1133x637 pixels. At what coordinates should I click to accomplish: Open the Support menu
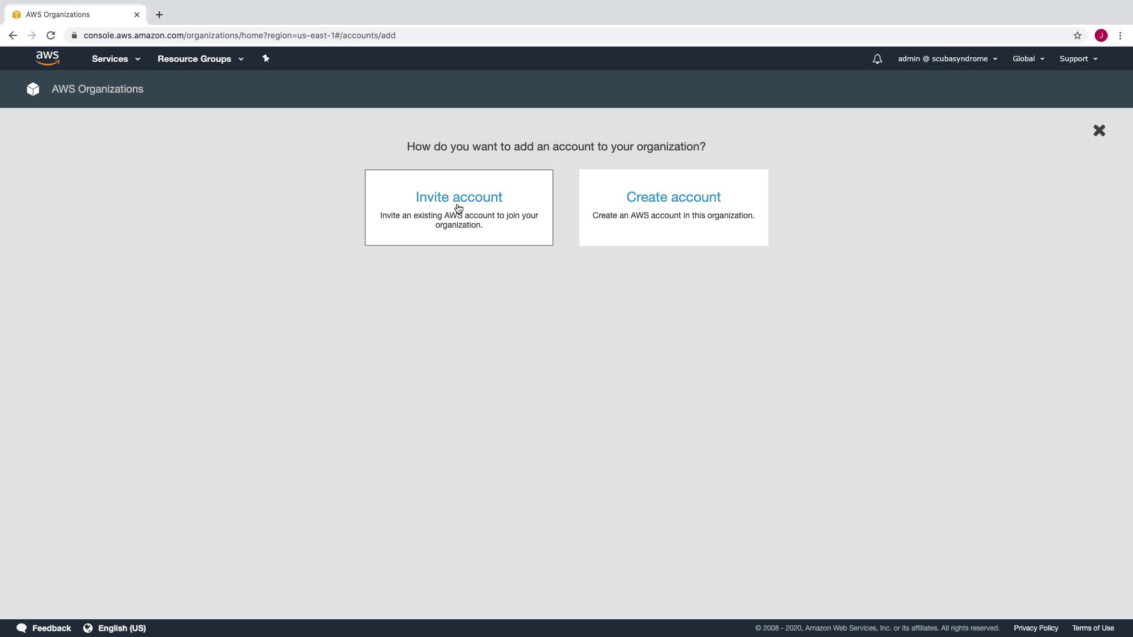pyautogui.click(x=1078, y=59)
